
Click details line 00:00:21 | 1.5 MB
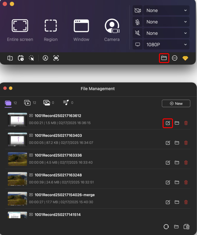pyautogui.click(x=60, y=123)
